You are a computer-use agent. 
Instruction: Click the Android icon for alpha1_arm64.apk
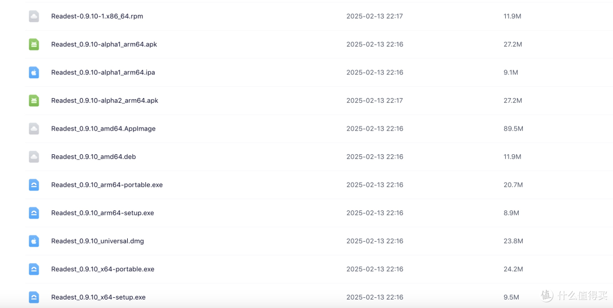pyautogui.click(x=34, y=44)
